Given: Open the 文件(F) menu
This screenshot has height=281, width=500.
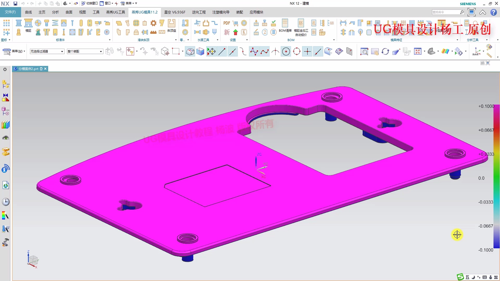Looking at the screenshot, I should tap(10, 12).
